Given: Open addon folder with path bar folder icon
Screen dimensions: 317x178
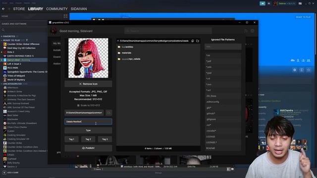Looking at the screenshot, I should tap(198, 41).
